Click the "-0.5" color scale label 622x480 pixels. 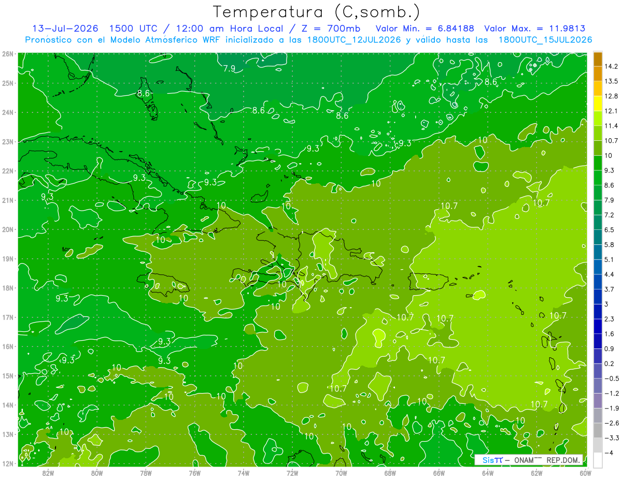(x=611, y=379)
